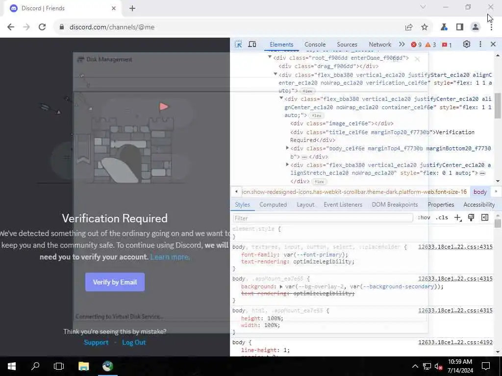Collapse the root_f906dd div node
This screenshot has width=502, height=376.
point(270,57)
